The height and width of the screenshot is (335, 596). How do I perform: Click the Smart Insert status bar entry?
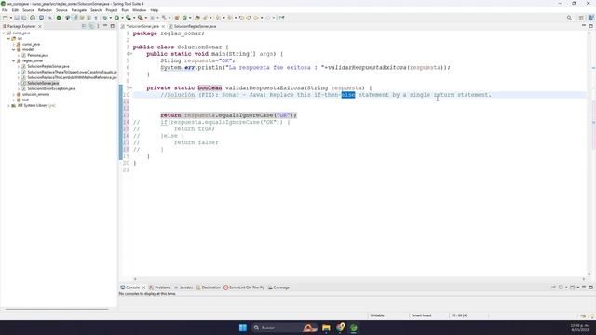tap(422, 315)
